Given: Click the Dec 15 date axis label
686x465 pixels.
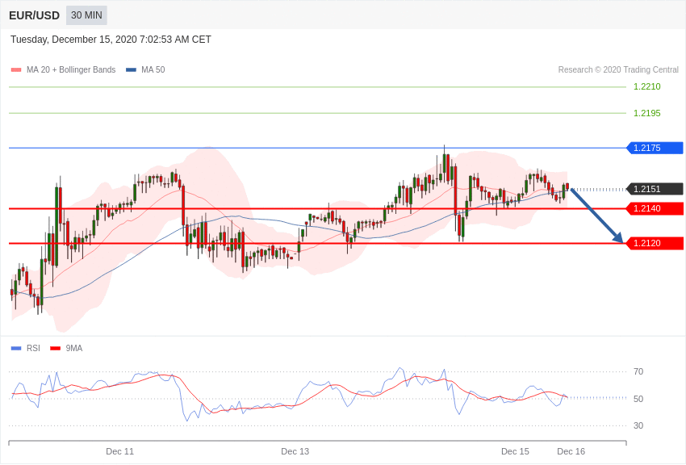Looking at the screenshot, I should pos(515,451).
